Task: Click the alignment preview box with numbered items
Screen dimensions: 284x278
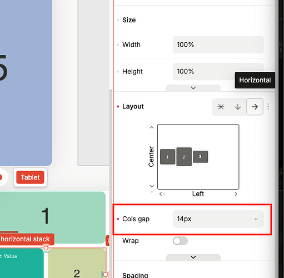Action: [x=198, y=157]
